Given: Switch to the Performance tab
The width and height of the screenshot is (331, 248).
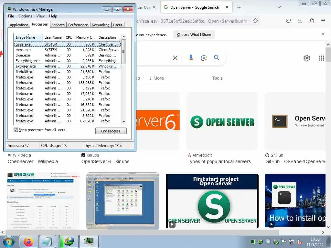Looking at the screenshot, I should (x=78, y=25).
